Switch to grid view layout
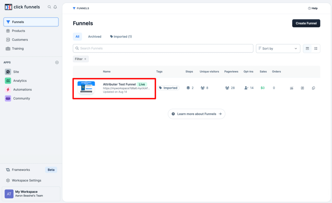This screenshot has height=203, width=332. [316, 48]
